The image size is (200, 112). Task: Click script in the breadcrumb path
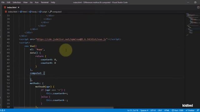(44, 12)
